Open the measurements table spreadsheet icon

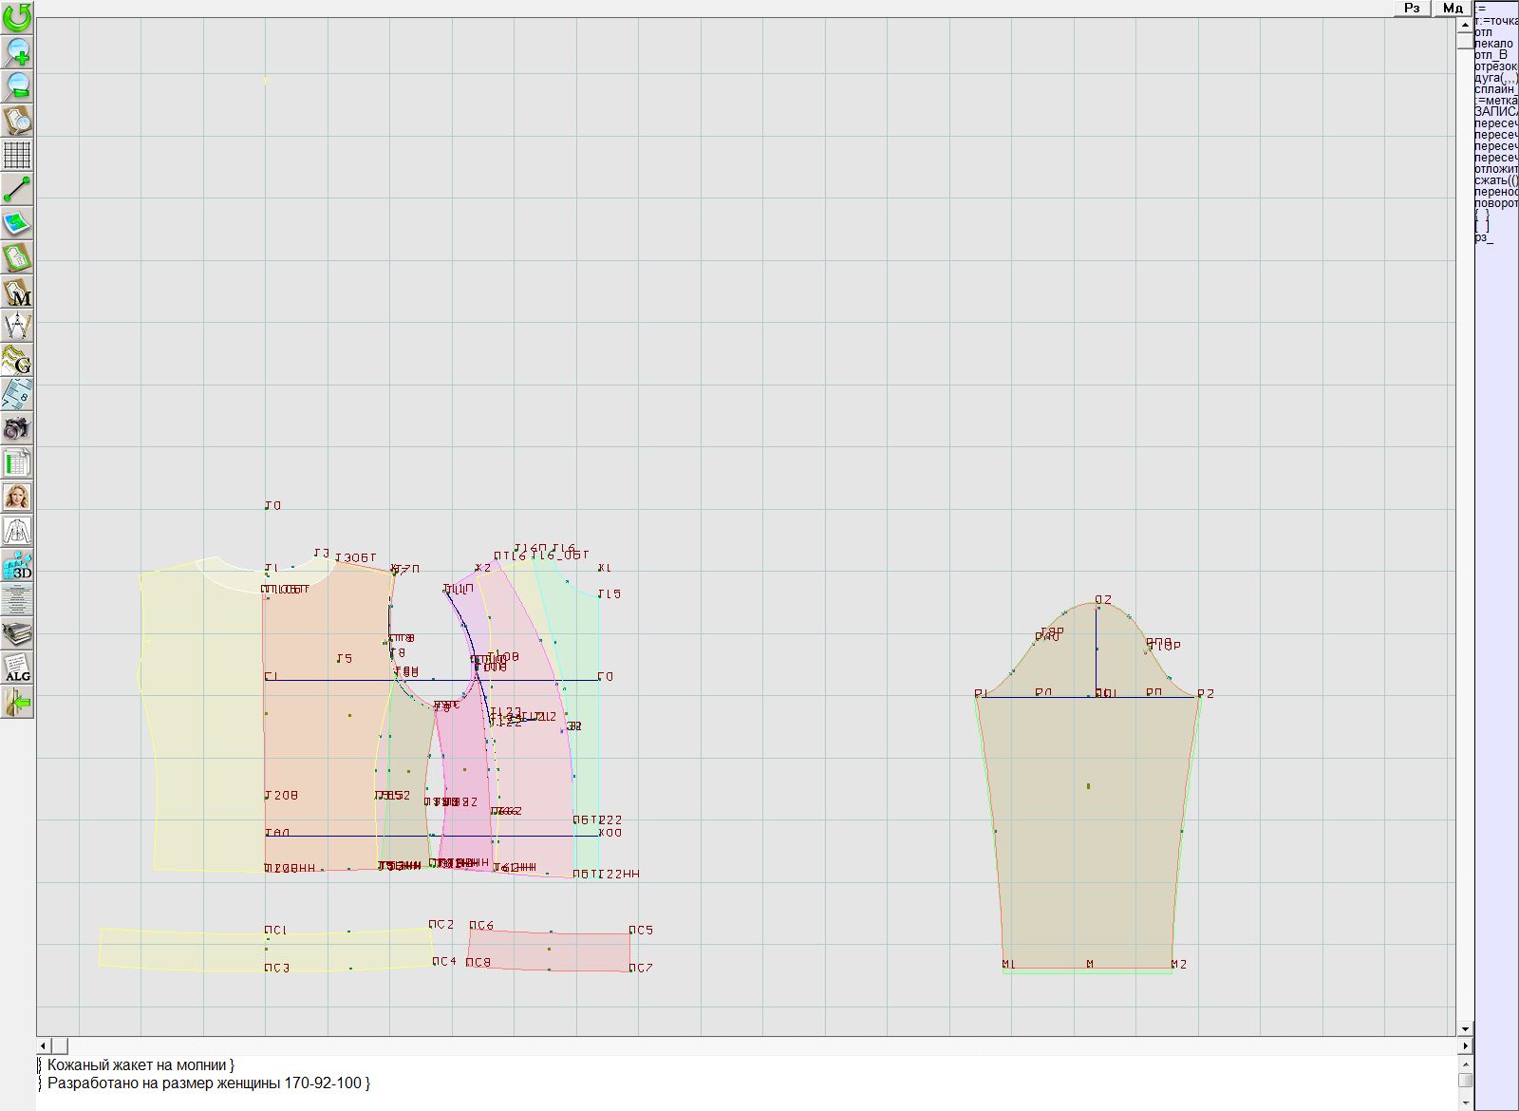tap(17, 462)
